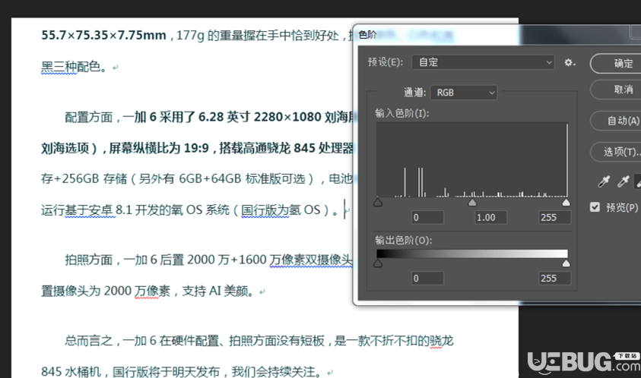This screenshot has height=378, width=641.
Task: Click the text 配置方面 in the document
Action: click(89, 118)
